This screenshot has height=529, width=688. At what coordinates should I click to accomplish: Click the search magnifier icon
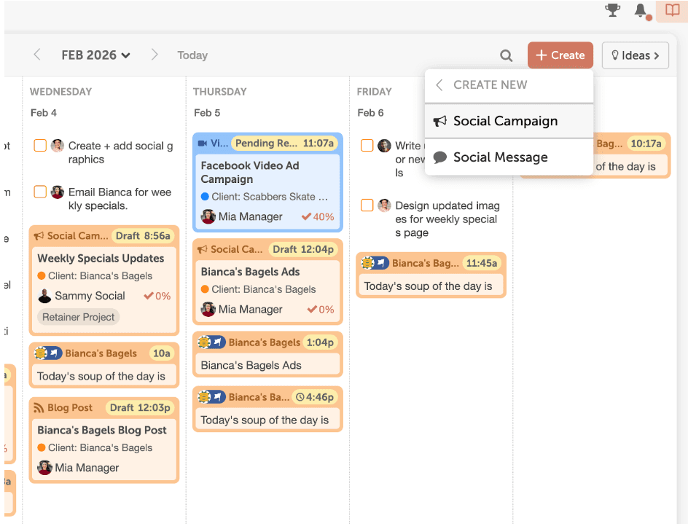tap(506, 55)
